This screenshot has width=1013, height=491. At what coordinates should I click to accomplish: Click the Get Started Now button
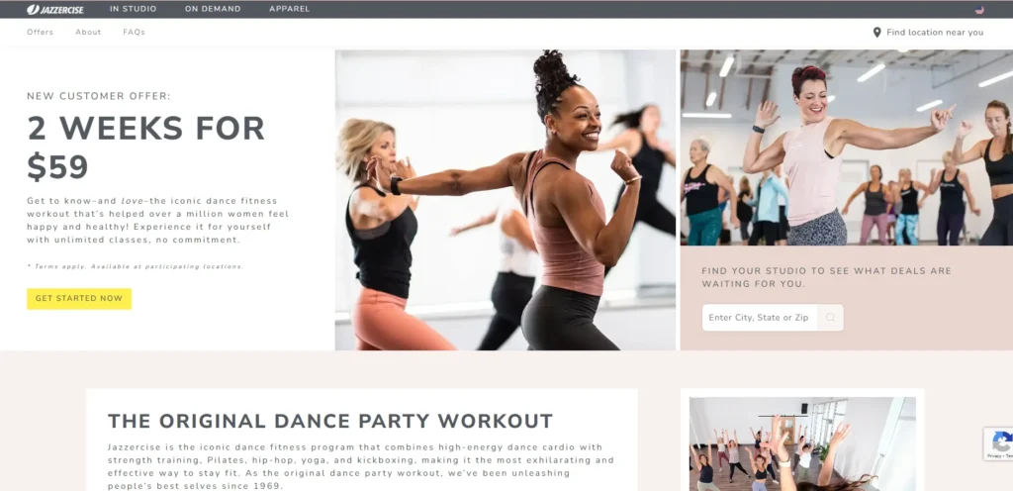point(79,299)
